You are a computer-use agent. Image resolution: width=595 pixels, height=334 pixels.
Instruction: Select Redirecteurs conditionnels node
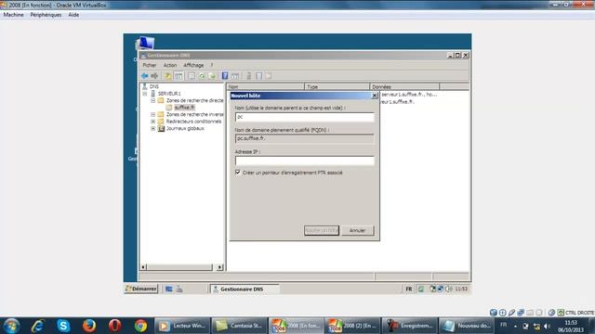click(193, 122)
